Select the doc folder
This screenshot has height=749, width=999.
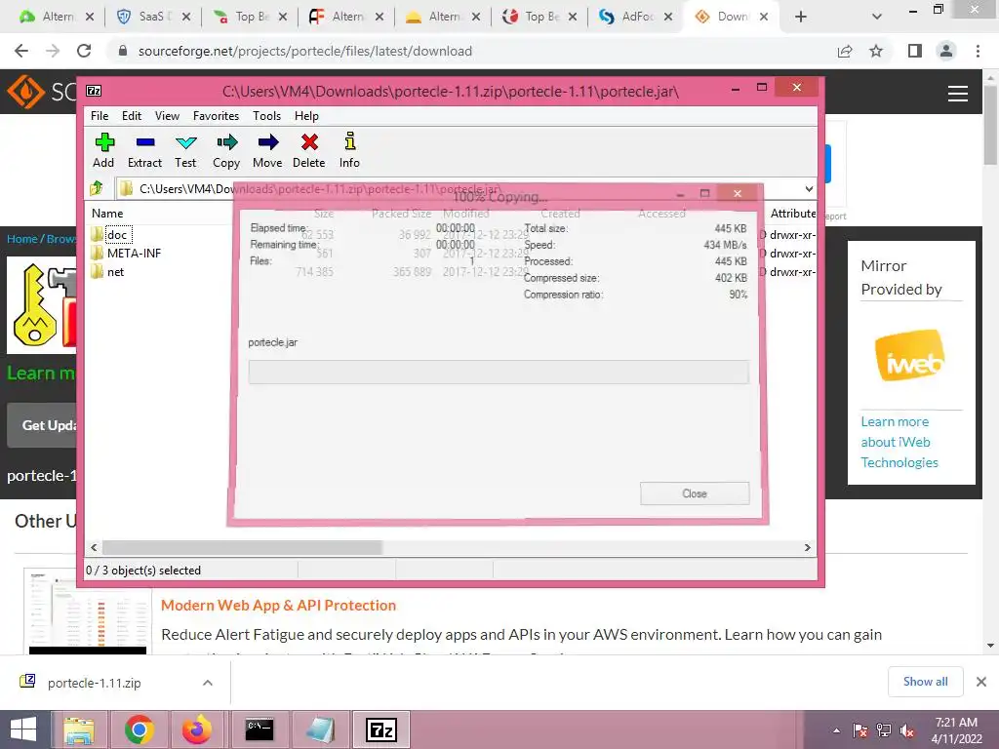pos(117,234)
